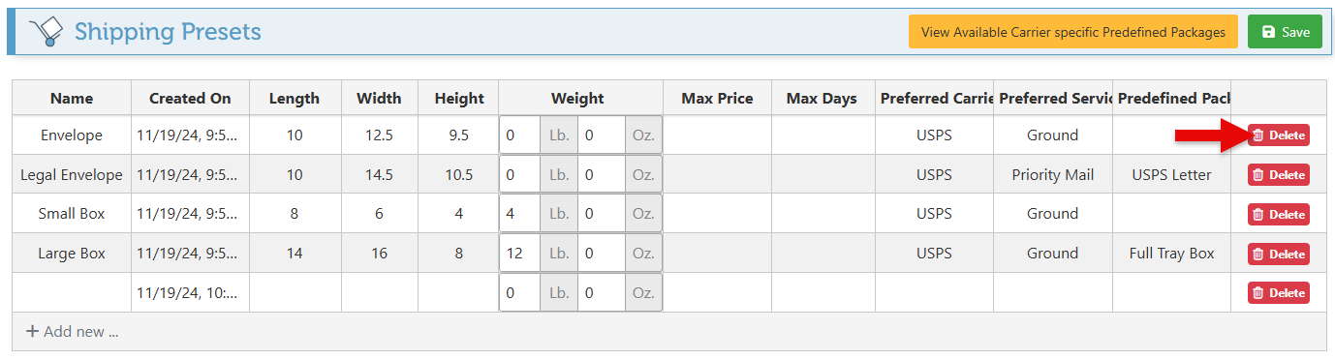Delete the Legal Envelope preset

[1279, 175]
